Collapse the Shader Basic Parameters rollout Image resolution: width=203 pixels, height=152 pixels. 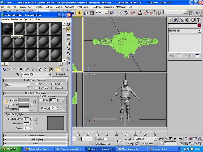tap(35, 80)
